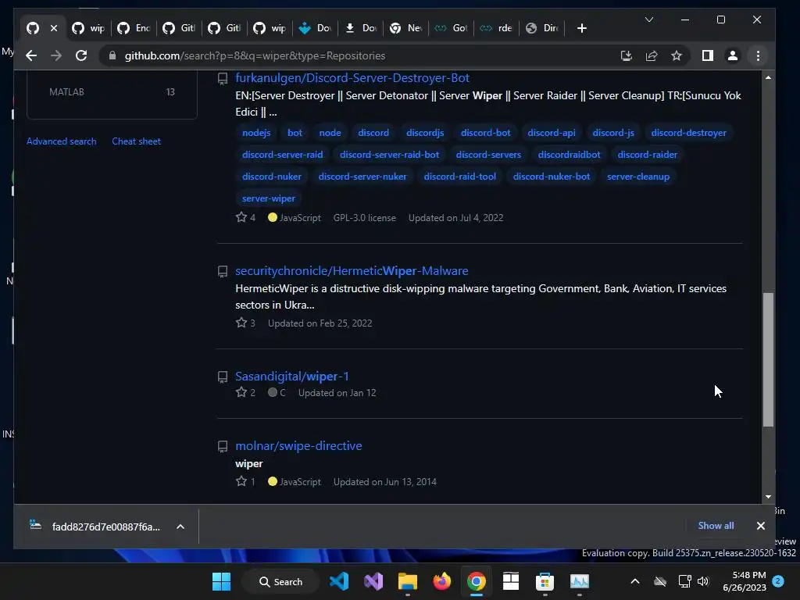
Task: Select the server-cleanup topic tag
Action: (x=637, y=177)
